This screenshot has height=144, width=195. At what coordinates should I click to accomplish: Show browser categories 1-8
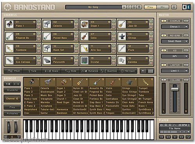tap(8, 84)
